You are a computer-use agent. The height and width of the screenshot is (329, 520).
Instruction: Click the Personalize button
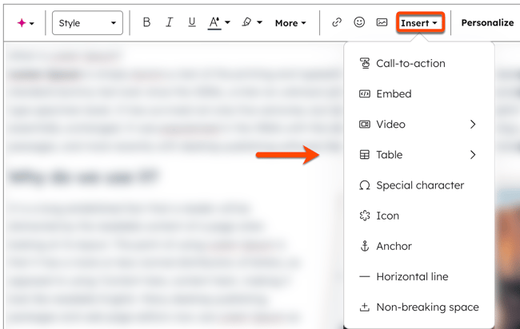(x=487, y=22)
